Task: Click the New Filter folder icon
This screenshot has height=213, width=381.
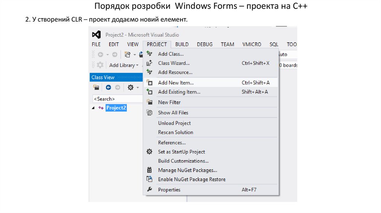Action: 150,102
